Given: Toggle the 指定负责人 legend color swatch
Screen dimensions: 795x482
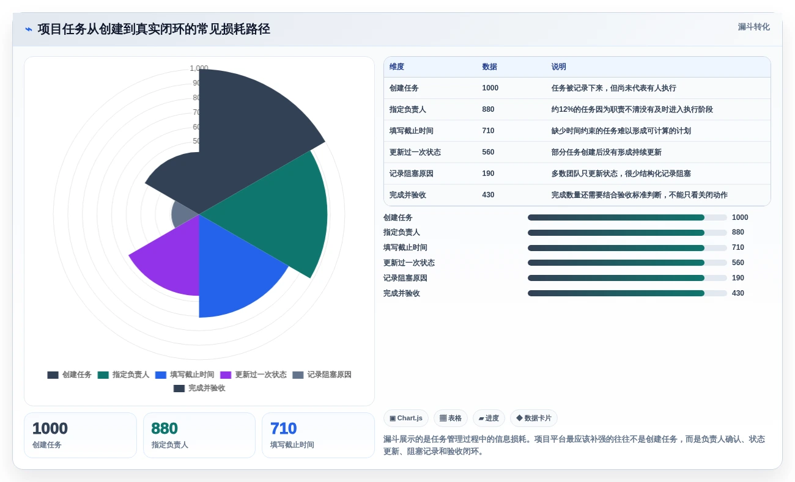Looking at the screenshot, I should [103, 375].
